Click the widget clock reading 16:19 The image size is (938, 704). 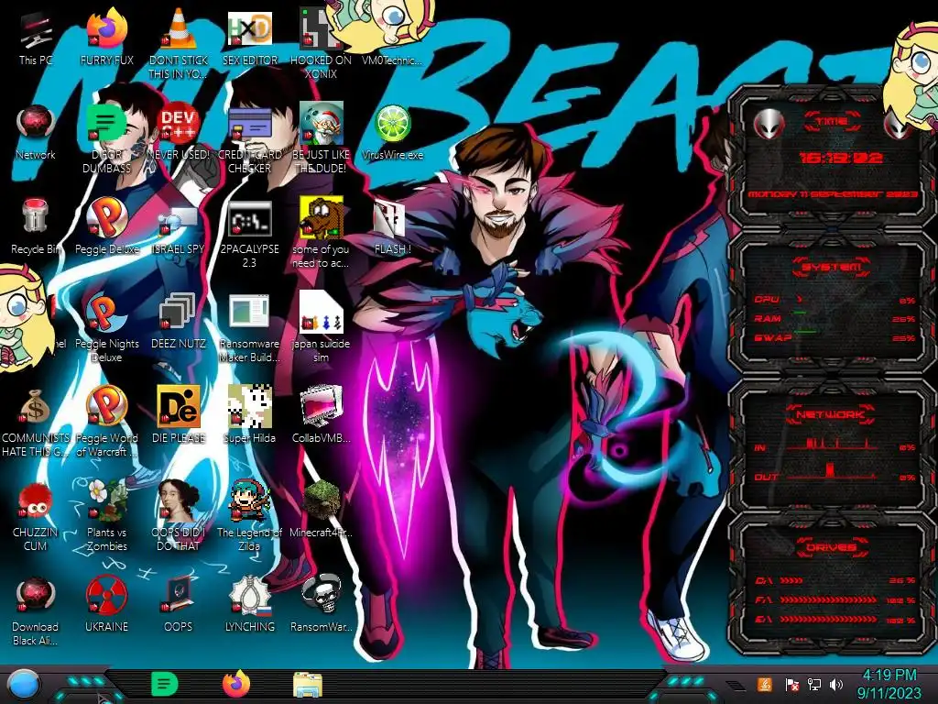(x=841, y=158)
